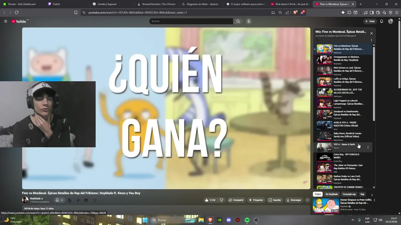Open Discord from the taskbar
The height and width of the screenshot is (225, 401).
point(229,220)
